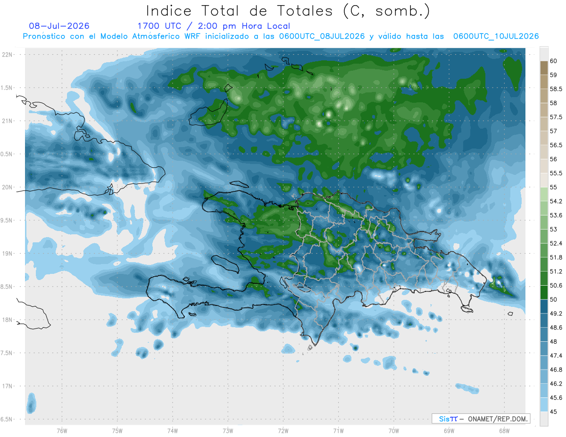Image resolution: width=566 pixels, height=437 pixels.
Task: Pick the pale green swatch between 54.2 and 55
Action: pyautogui.click(x=544, y=194)
